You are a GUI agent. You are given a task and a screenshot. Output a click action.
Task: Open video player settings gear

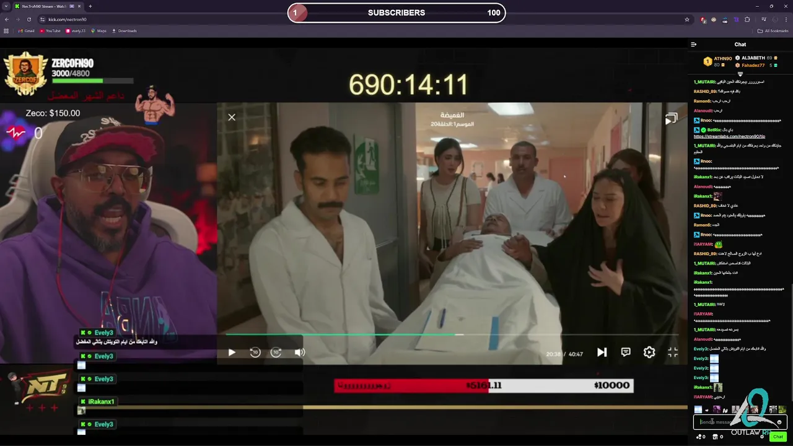[649, 352]
